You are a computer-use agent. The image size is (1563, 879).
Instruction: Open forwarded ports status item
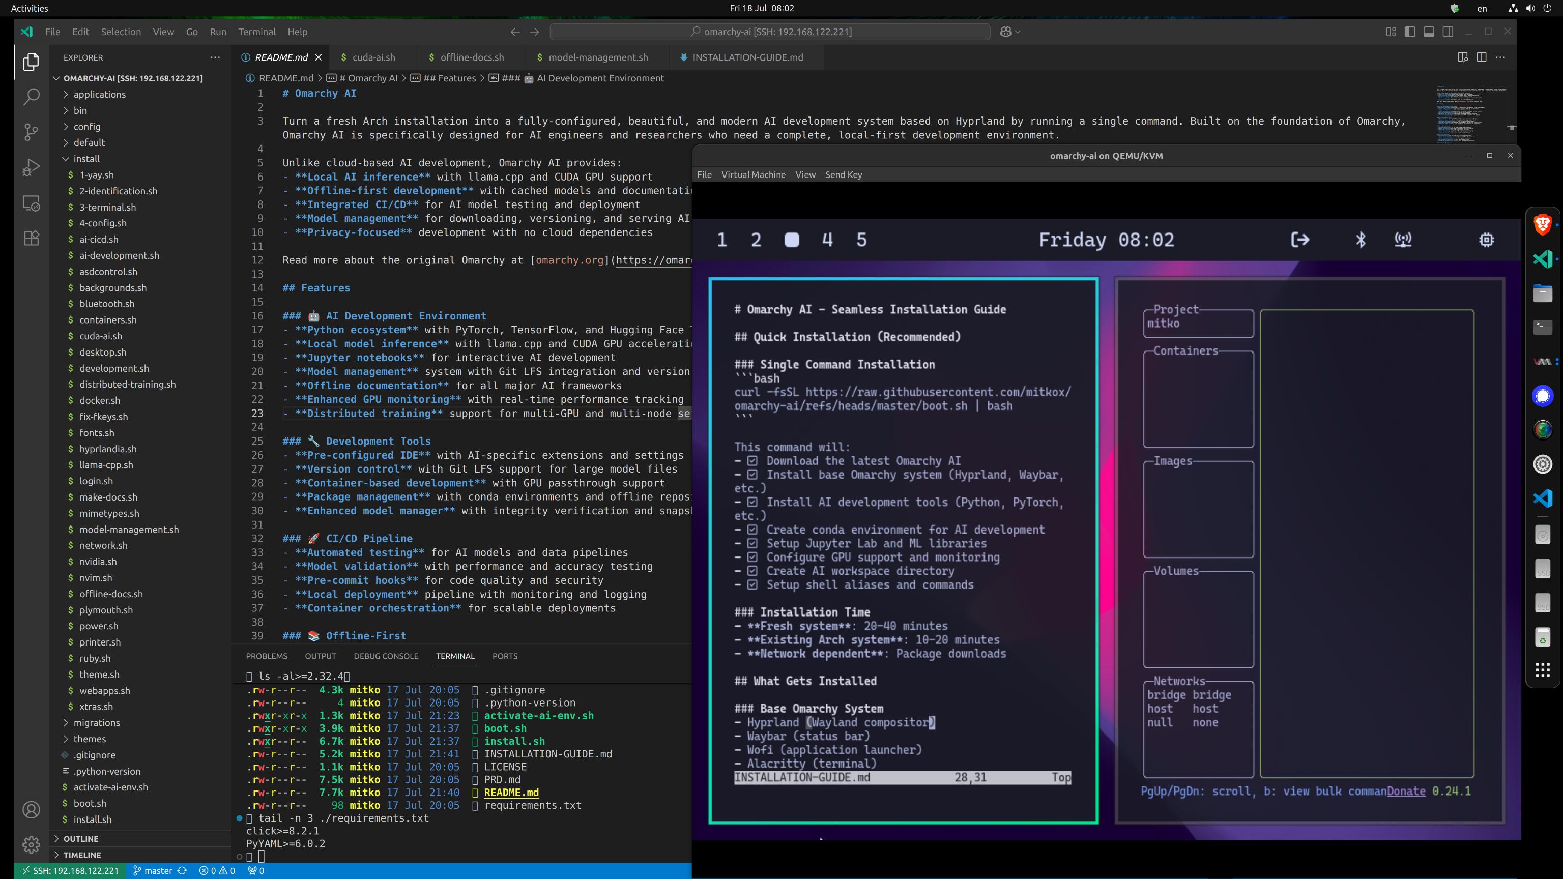(256, 870)
